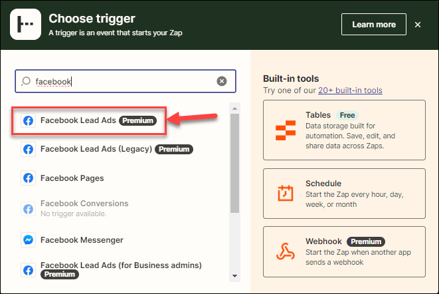Image resolution: width=439 pixels, height=294 pixels.
Task: Click the disabled Facebook Conversions entry
Action: (x=74, y=208)
